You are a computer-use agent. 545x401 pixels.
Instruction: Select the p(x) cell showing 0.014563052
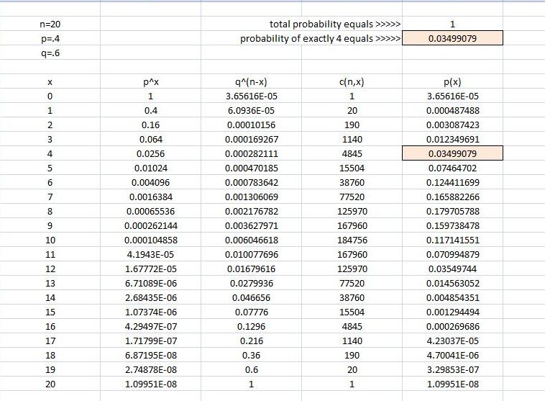[452, 283]
